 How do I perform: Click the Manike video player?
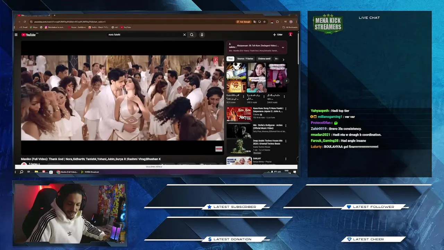[122, 98]
